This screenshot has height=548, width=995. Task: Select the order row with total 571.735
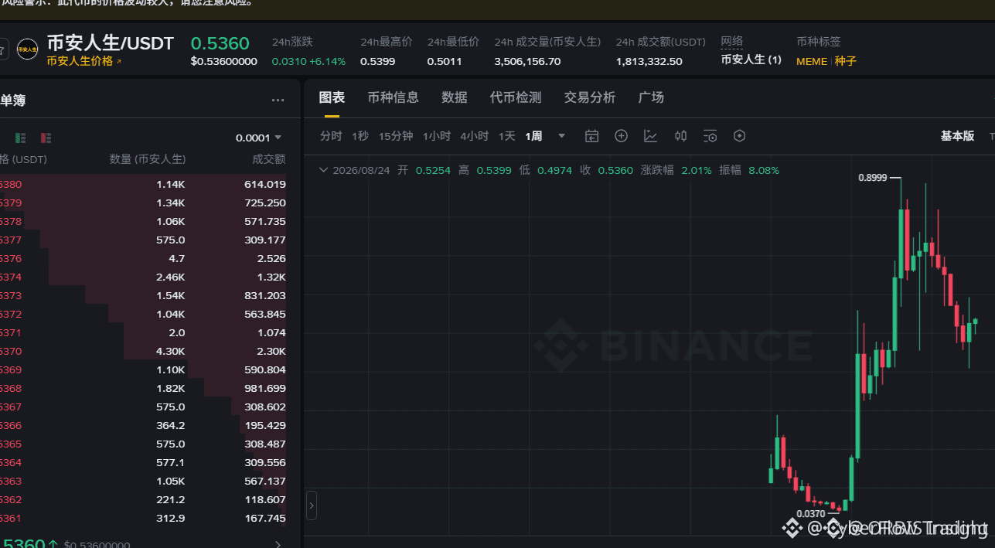(143, 221)
